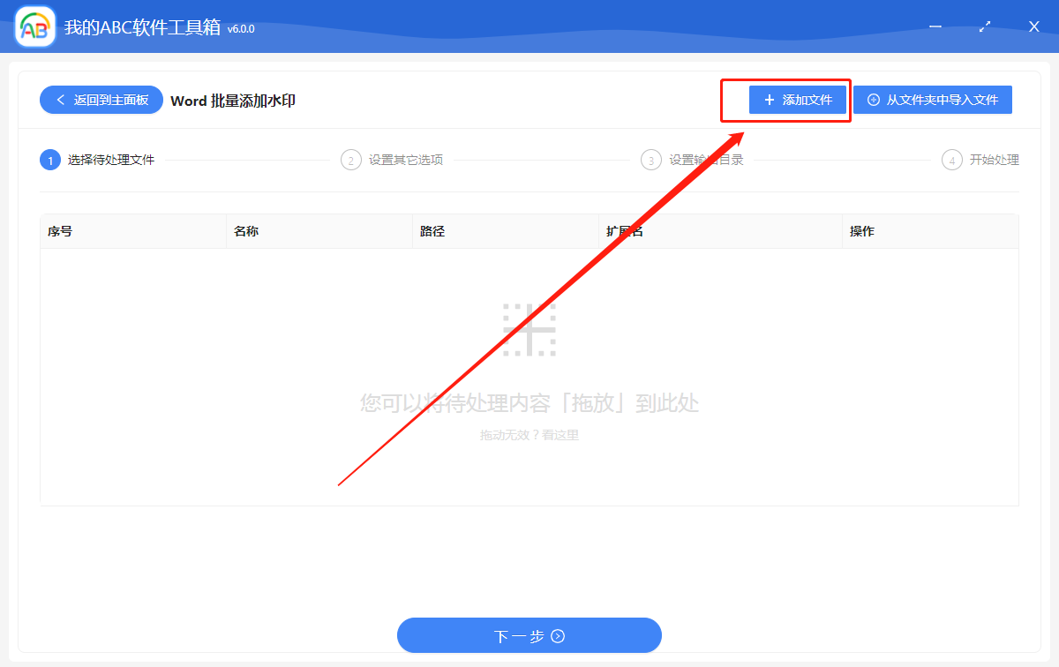This screenshot has width=1059, height=667.
Task: Click the Word 批量添加水印 title
Action: [232, 101]
